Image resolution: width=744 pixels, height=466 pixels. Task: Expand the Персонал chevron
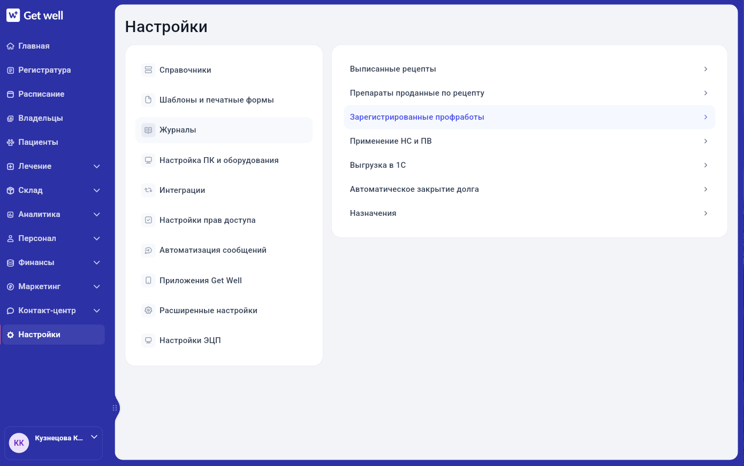(97, 238)
